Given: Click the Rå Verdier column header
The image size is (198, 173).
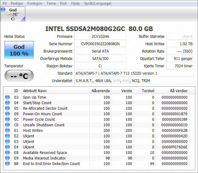Looking at the screenshot, I should click(x=173, y=91).
